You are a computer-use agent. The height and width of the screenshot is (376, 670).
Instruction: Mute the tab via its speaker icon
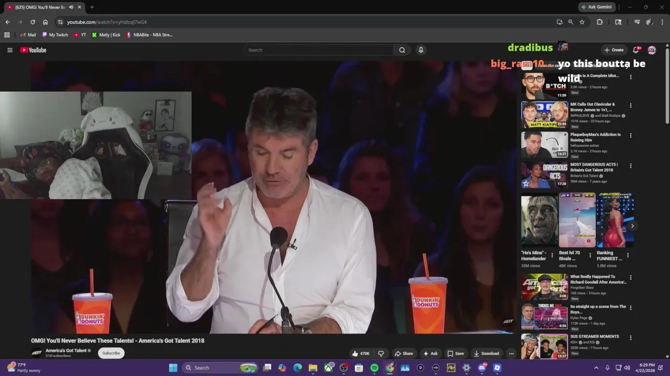click(71, 7)
